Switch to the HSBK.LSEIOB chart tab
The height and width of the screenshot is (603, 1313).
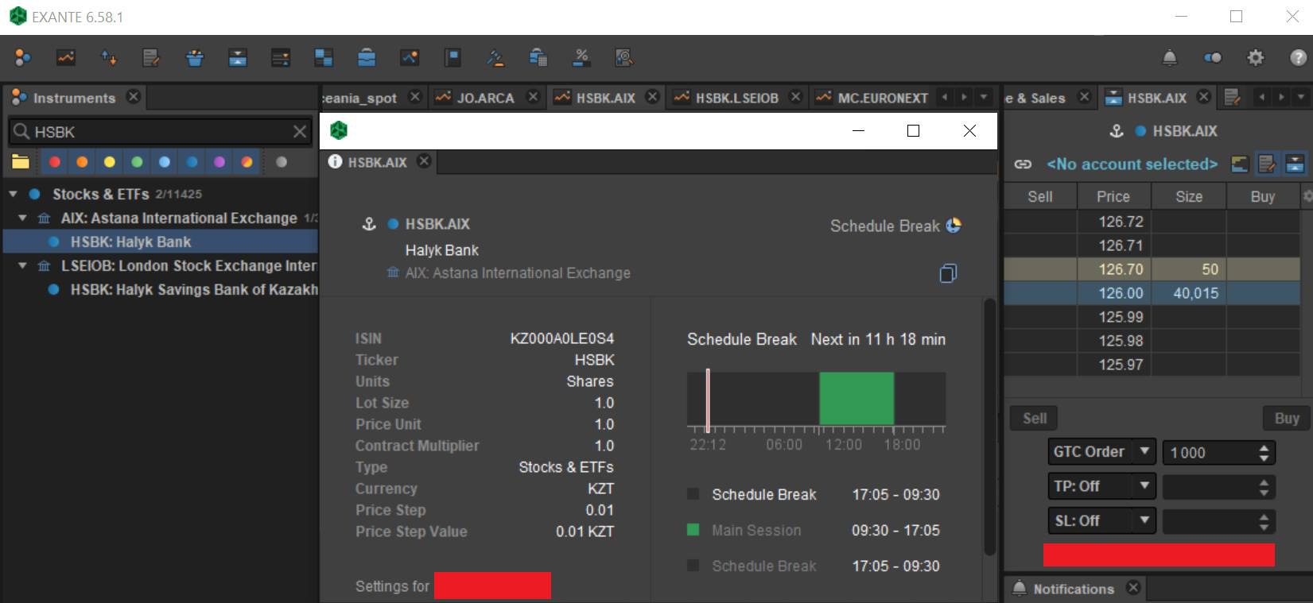click(736, 98)
